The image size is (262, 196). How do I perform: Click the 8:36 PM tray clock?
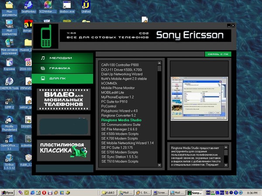coord(252,193)
